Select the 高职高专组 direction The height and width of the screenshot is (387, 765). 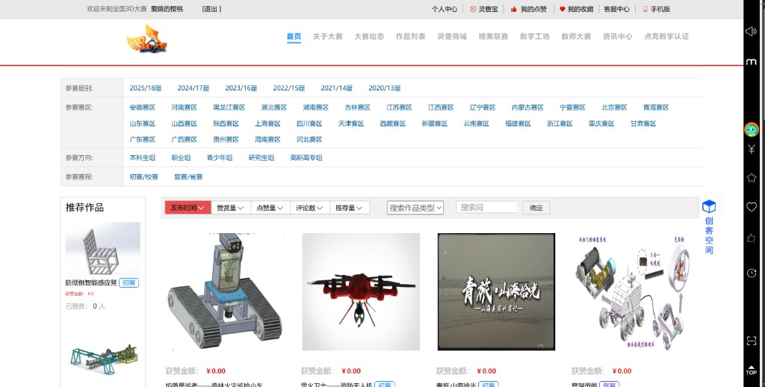[x=306, y=158]
